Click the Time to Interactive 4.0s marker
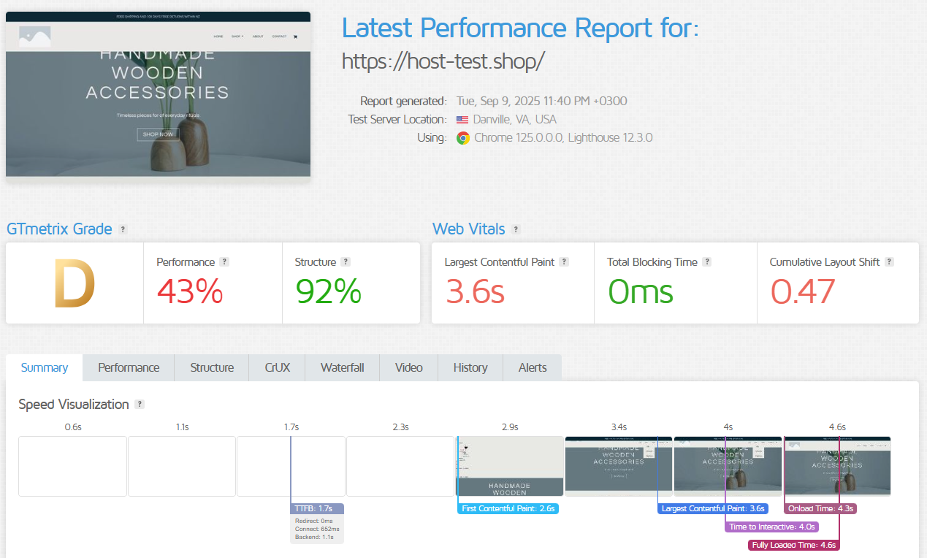Image resolution: width=927 pixels, height=558 pixels. [x=771, y=527]
